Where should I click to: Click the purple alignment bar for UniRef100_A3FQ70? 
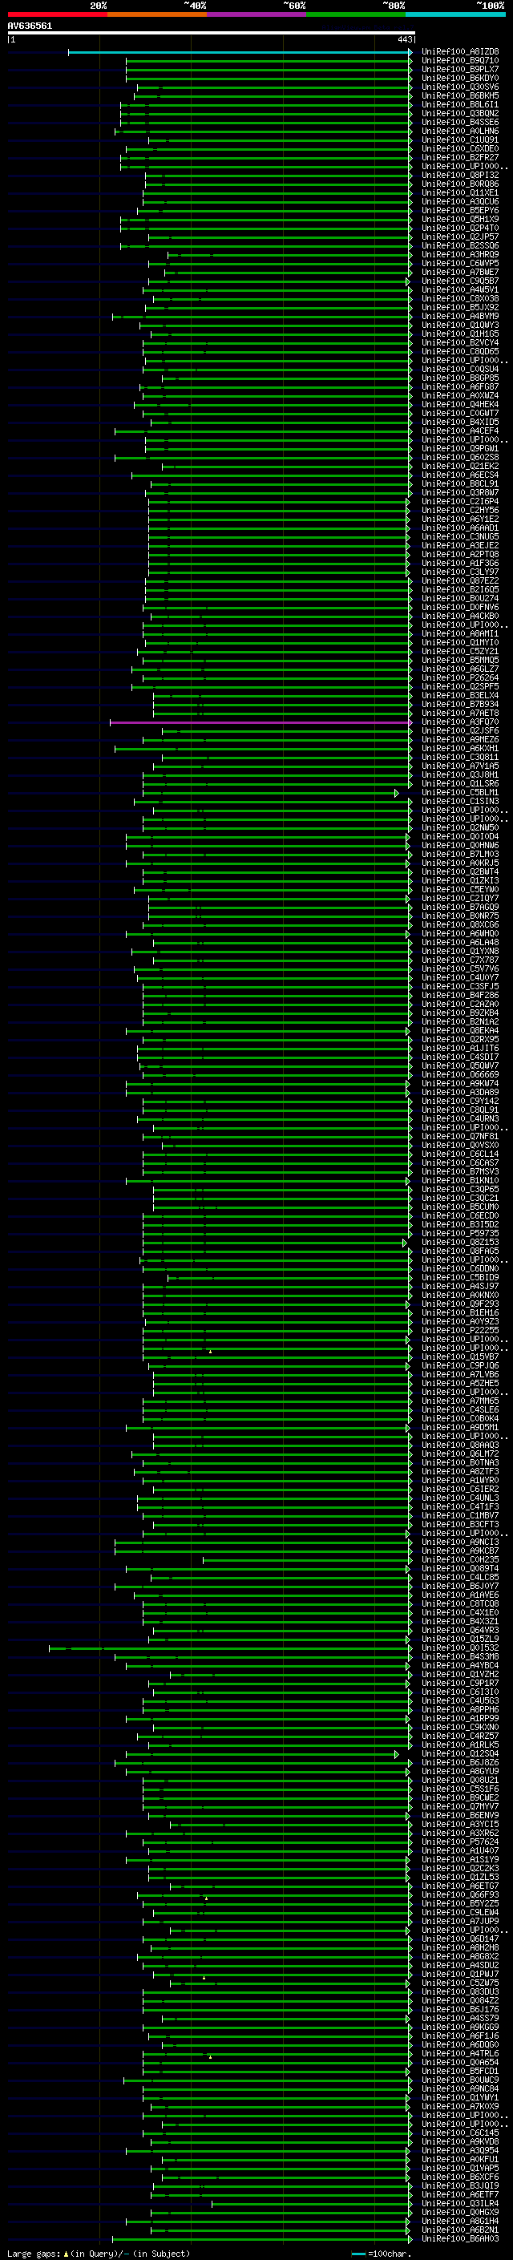click(x=261, y=722)
